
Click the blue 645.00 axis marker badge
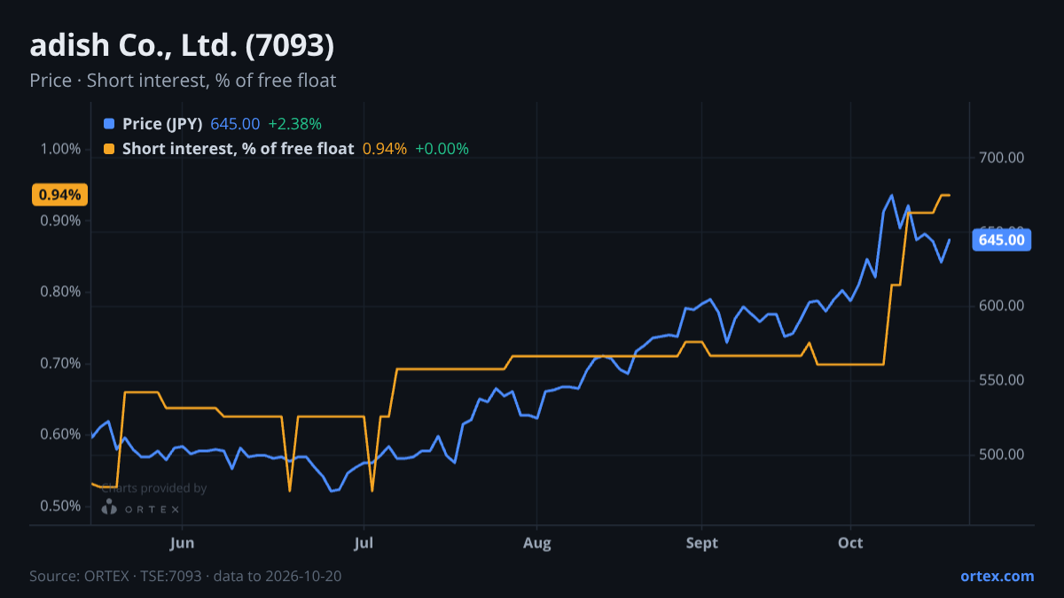pyautogui.click(x=1002, y=239)
